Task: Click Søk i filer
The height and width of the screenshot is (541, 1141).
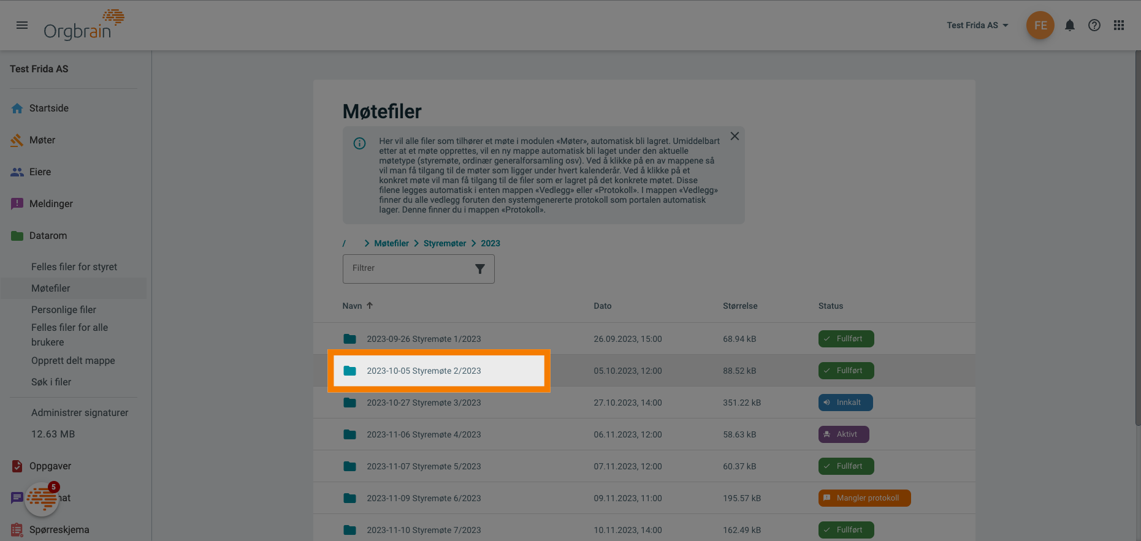Action: point(52,382)
